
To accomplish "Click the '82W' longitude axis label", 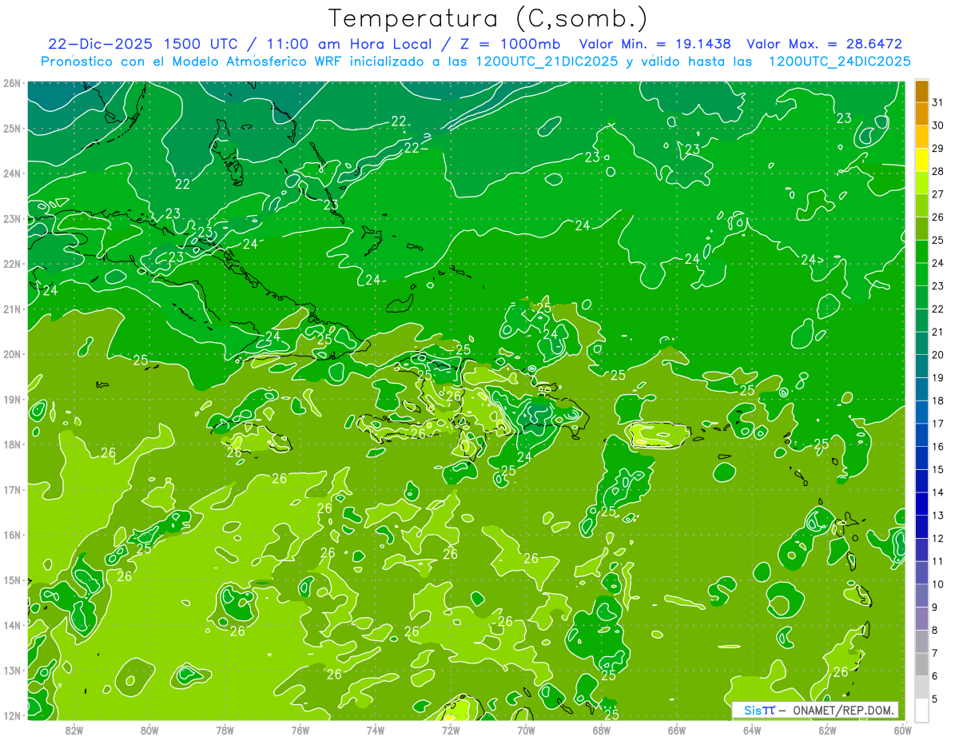I will pos(74,730).
